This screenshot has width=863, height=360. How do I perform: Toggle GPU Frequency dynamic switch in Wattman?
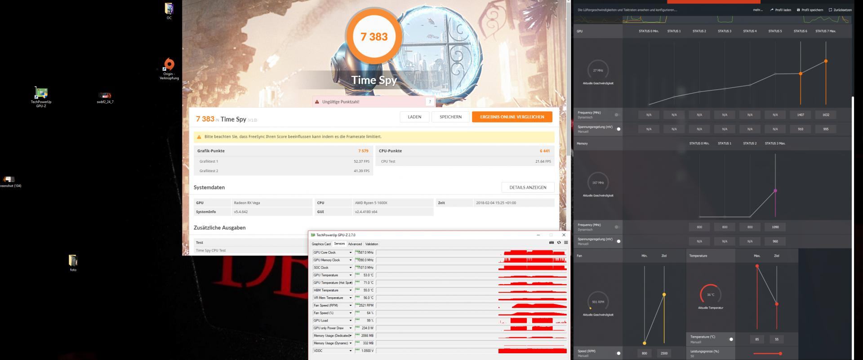(x=617, y=115)
